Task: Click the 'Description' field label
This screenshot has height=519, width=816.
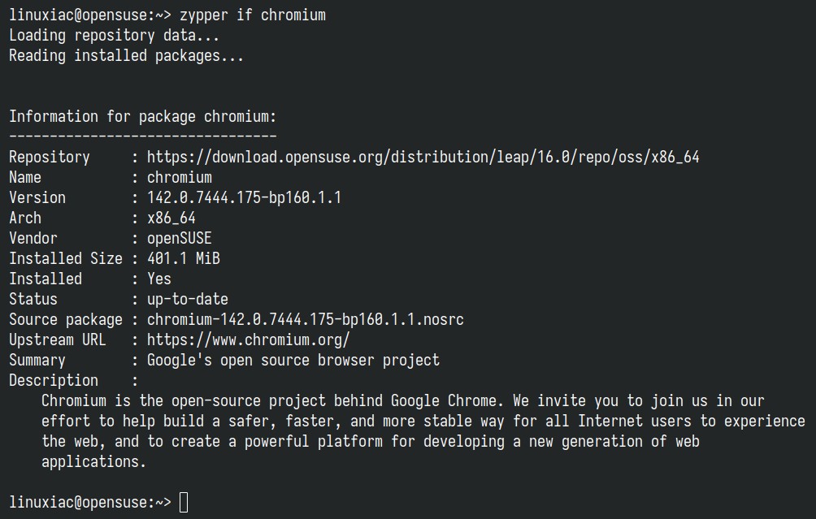Action: (53, 380)
